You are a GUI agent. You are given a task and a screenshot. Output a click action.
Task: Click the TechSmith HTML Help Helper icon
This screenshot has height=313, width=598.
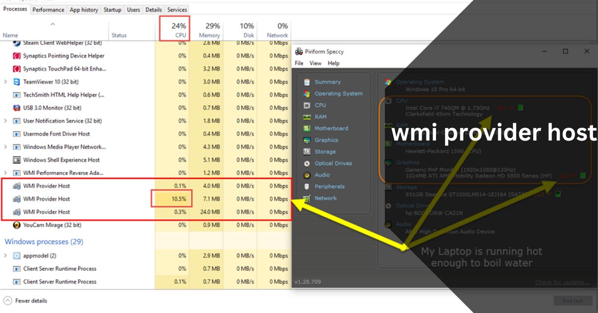(17, 95)
